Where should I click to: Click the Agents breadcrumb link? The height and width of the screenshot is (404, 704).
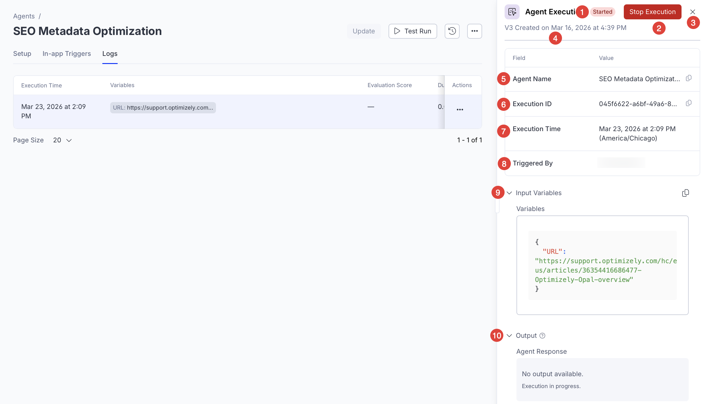24,16
